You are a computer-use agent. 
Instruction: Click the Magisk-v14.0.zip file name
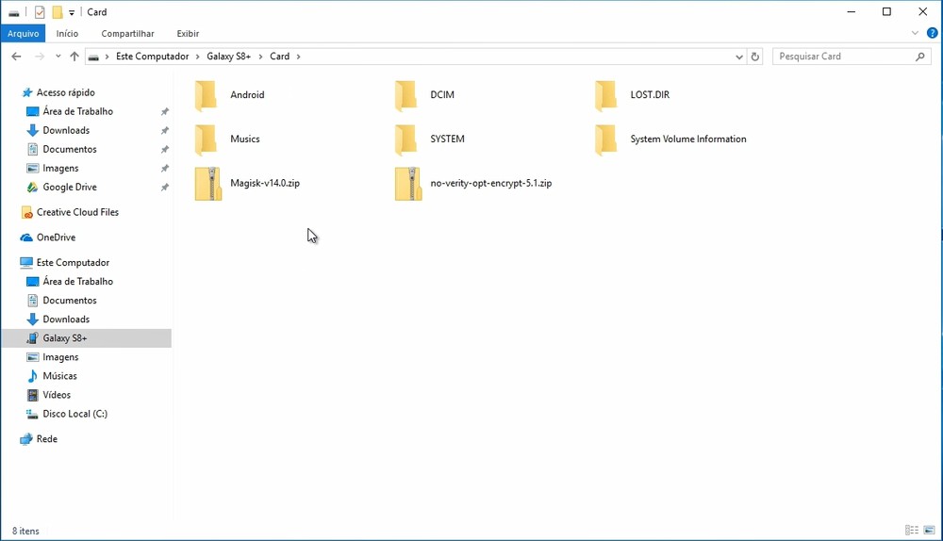tap(265, 184)
